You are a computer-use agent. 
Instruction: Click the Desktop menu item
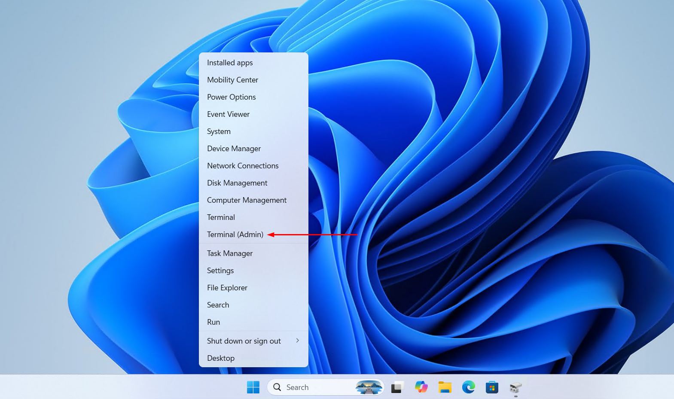(253, 358)
